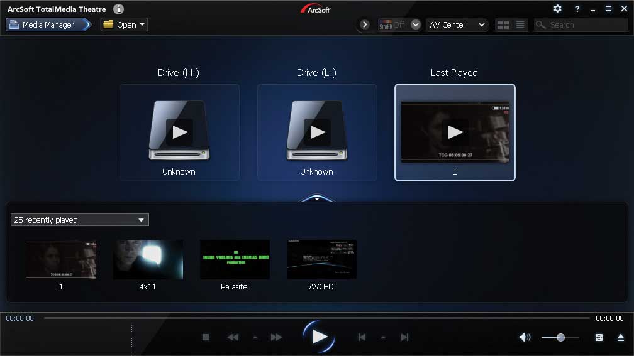Click the round right-arrow button beside SimHD
Image resolution: width=634 pixels, height=356 pixels.
[x=365, y=24]
